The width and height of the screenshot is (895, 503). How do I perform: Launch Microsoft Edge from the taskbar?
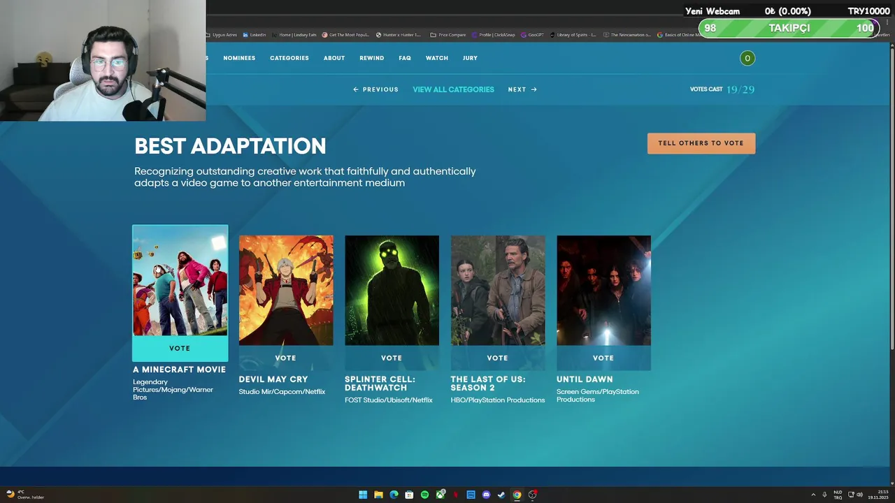coord(394,495)
